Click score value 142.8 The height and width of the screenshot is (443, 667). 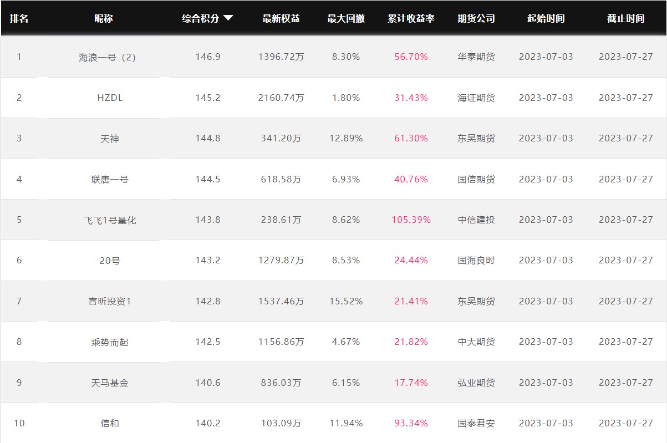coord(208,301)
